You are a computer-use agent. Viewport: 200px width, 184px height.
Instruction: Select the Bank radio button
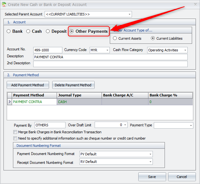[9, 31]
